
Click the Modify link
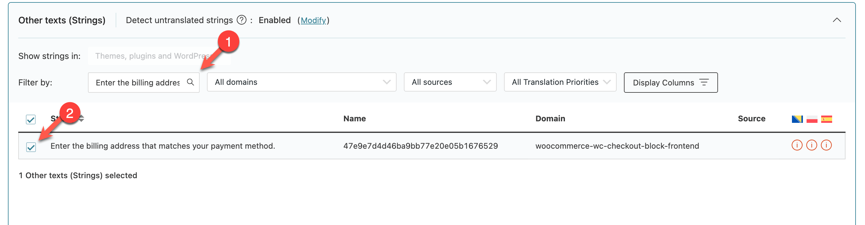[x=313, y=20]
